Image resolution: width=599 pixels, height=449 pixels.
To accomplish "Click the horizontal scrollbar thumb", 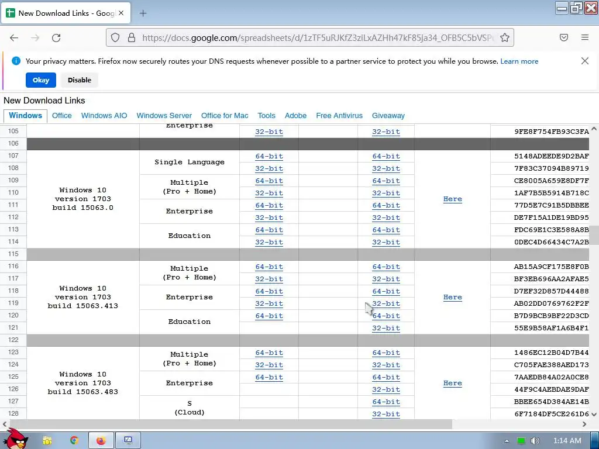I will pyautogui.click(x=230, y=424).
